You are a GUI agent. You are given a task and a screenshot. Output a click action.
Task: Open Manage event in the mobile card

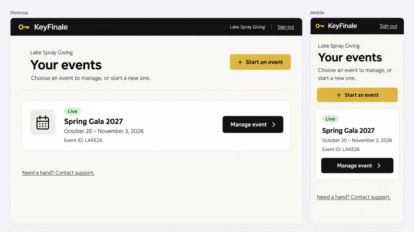pyautogui.click(x=357, y=166)
